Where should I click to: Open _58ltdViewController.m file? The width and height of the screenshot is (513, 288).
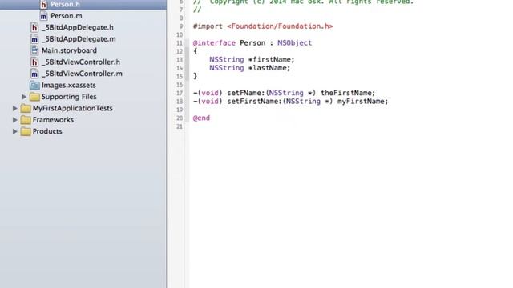click(82, 74)
